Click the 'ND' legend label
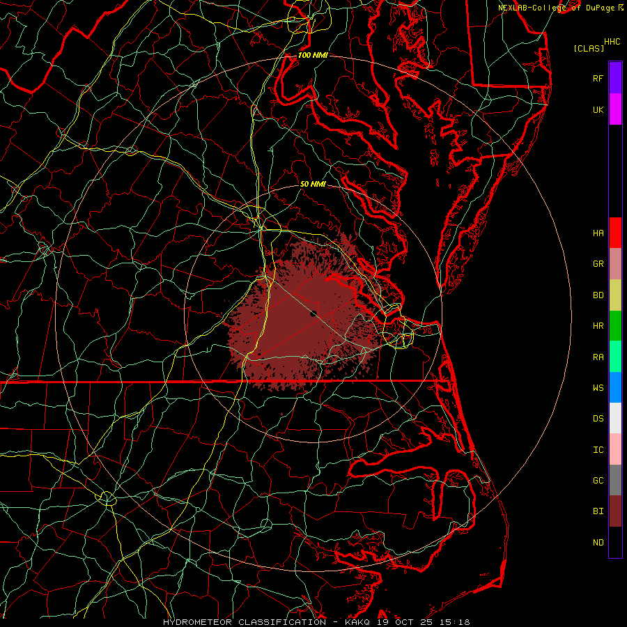627x627 pixels. point(598,542)
